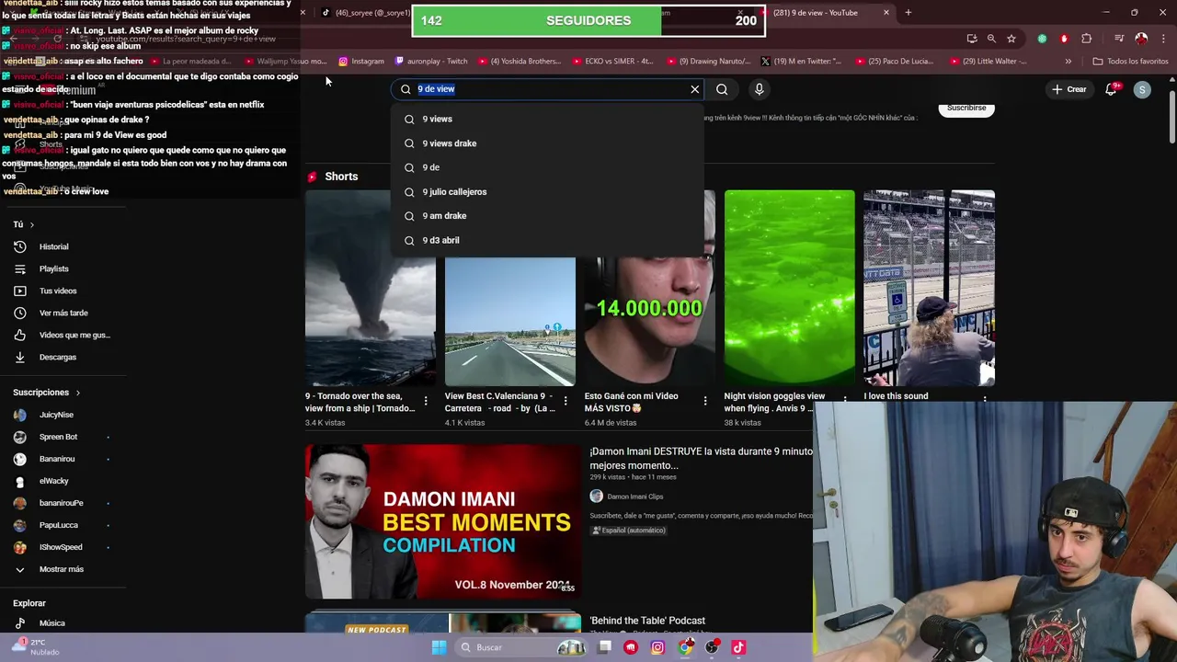The image size is (1177, 662).
Task: Expand 'Mostrar más' subscriptions
Action: pos(62,569)
